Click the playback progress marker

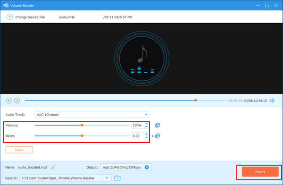196,100
